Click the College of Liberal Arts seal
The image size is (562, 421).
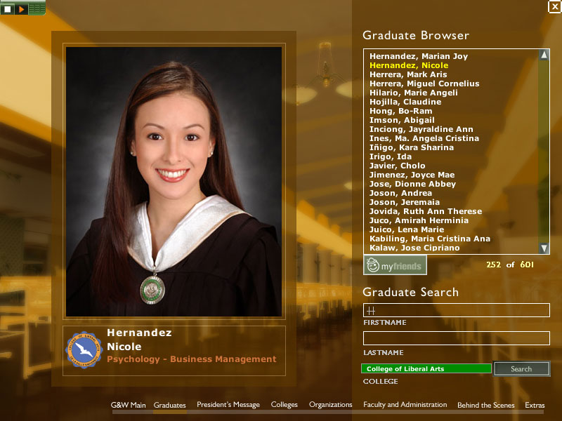point(84,350)
